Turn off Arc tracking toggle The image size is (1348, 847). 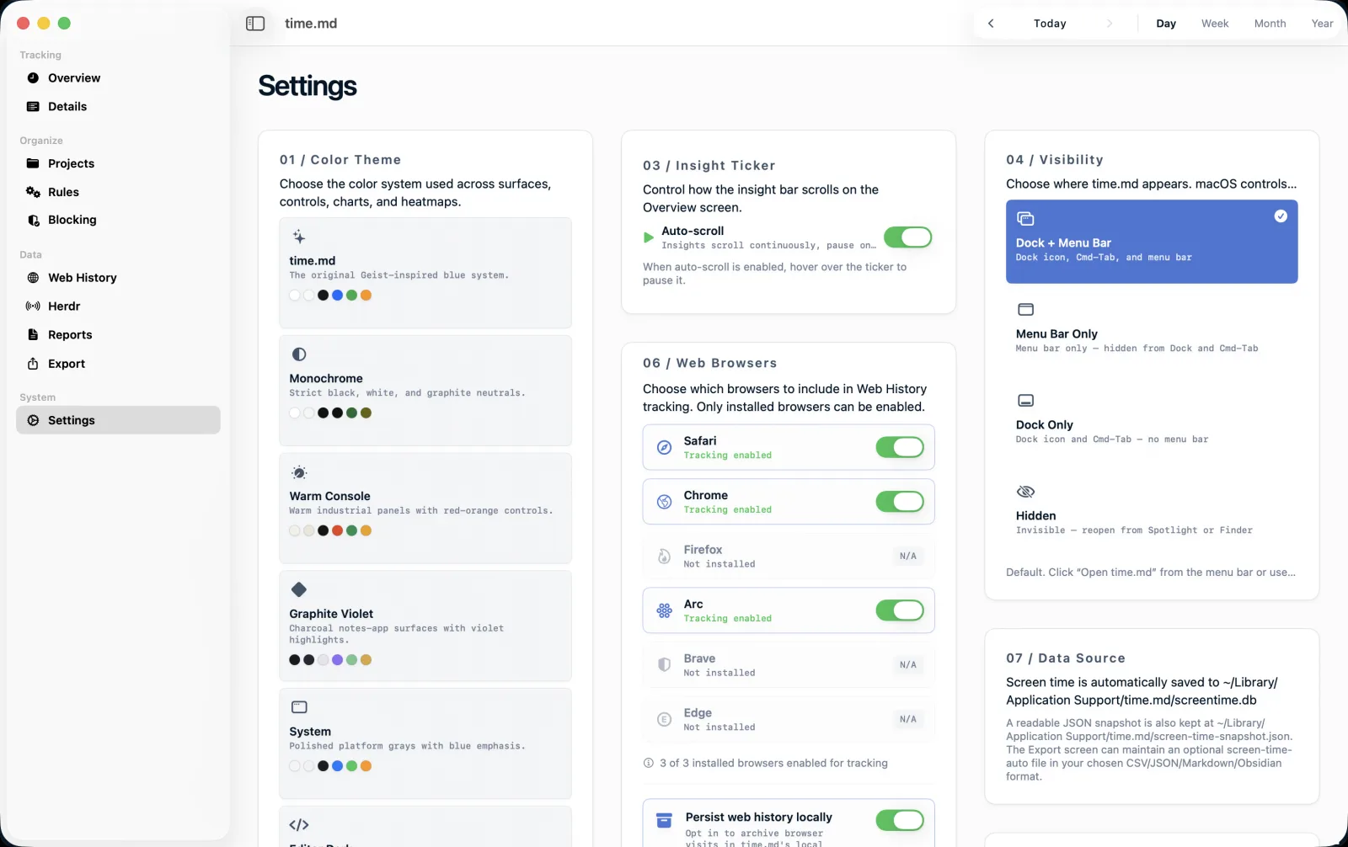900,610
